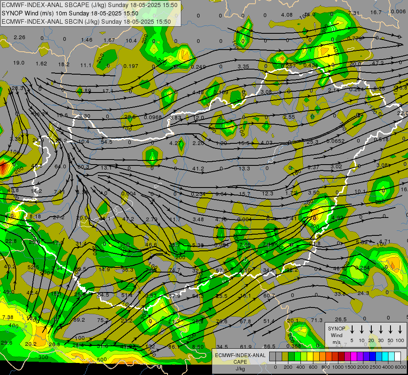Click the map value 69.2
This screenshot has width=408, height=375.
point(79,320)
